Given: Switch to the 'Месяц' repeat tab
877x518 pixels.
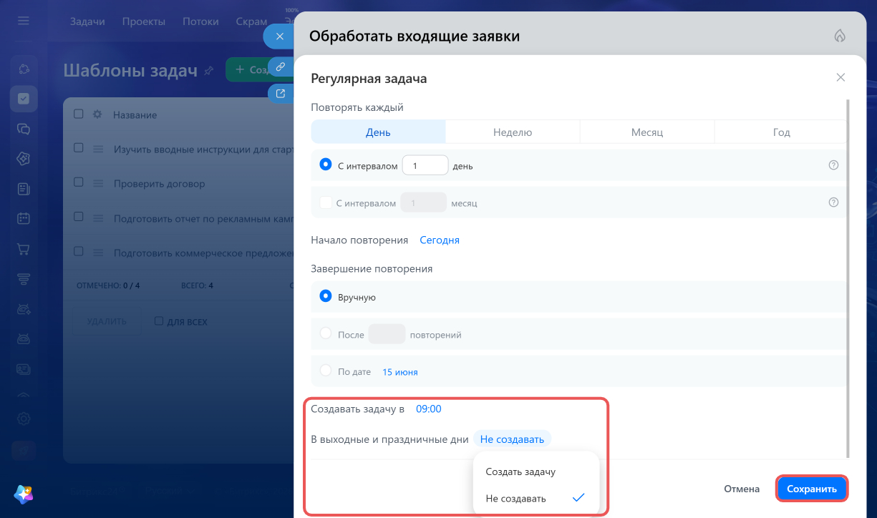Looking at the screenshot, I should click(x=647, y=132).
